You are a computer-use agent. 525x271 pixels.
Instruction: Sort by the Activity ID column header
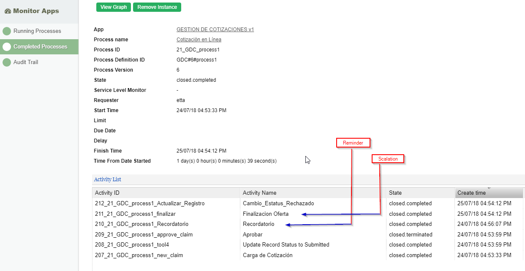166,193
